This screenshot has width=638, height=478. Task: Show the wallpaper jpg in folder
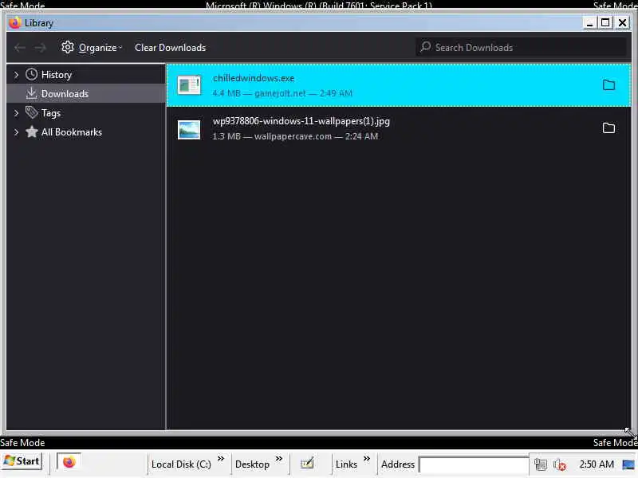pos(608,128)
